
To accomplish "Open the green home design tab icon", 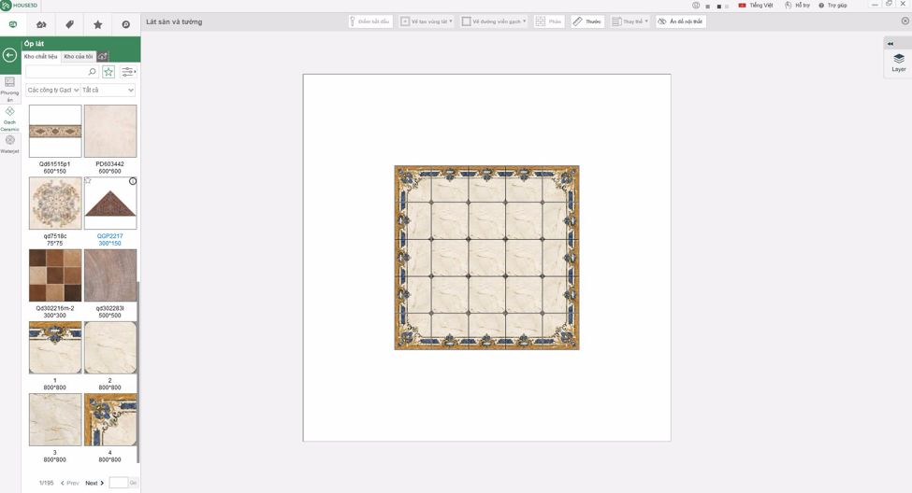I will pos(13,24).
